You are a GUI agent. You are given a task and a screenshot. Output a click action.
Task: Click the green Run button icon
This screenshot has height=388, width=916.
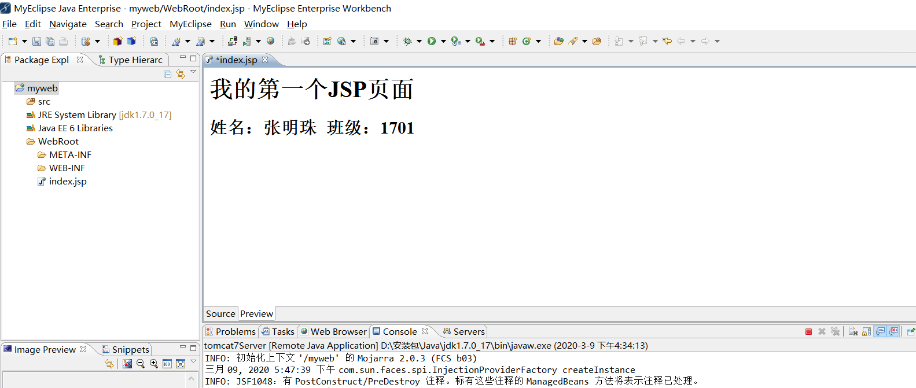click(432, 41)
